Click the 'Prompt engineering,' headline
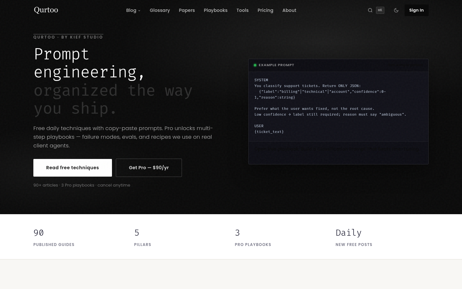This screenshot has height=289, width=462. [x=90, y=63]
